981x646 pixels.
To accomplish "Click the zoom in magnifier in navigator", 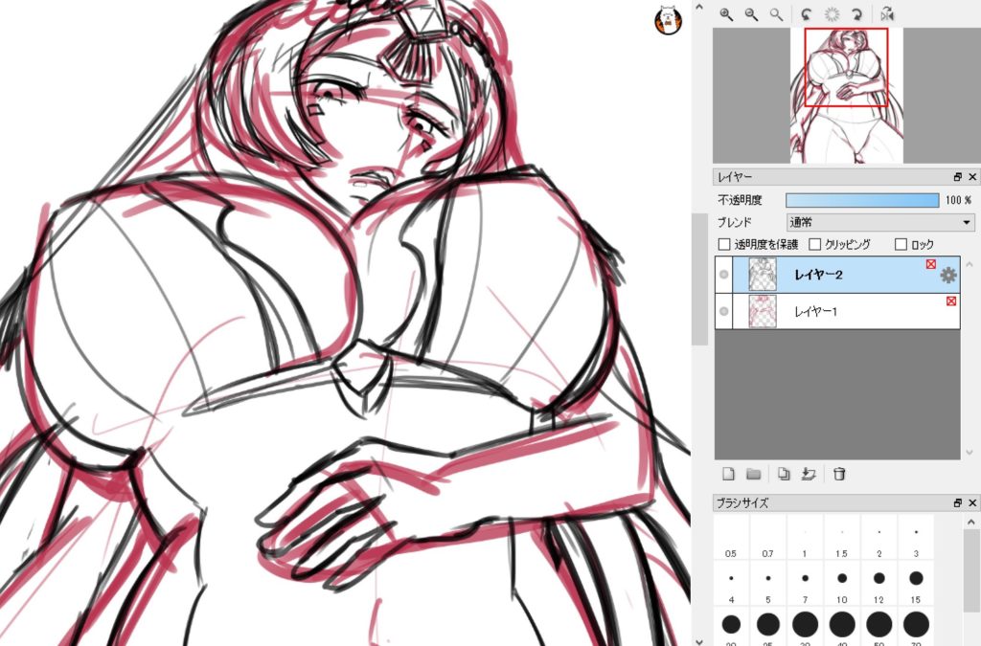I will 726,14.
